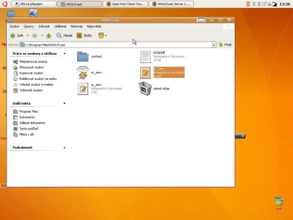Click the blue X desktop shortcut icon
This screenshot has width=293, height=220.
pyautogui.click(x=33, y=13)
